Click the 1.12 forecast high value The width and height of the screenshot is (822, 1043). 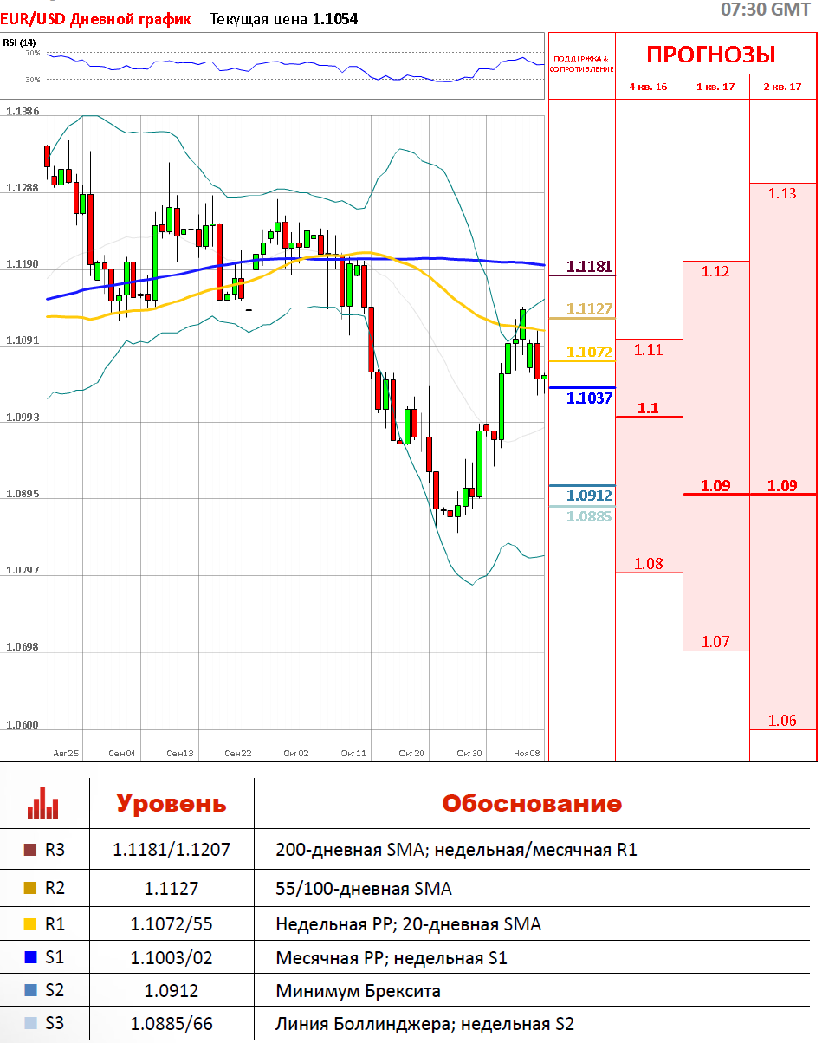tap(715, 271)
